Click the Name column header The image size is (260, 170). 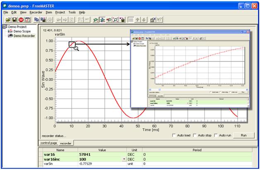click(60, 150)
